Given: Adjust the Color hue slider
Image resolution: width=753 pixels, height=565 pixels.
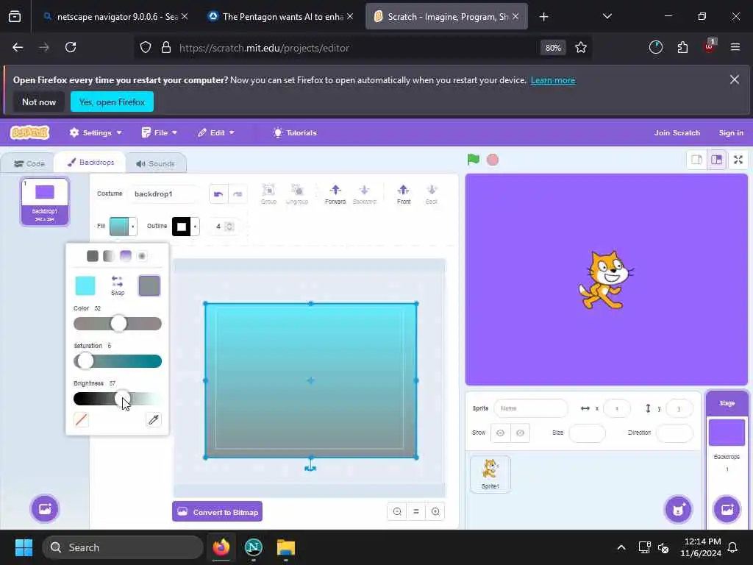Looking at the screenshot, I should pyautogui.click(x=118, y=324).
